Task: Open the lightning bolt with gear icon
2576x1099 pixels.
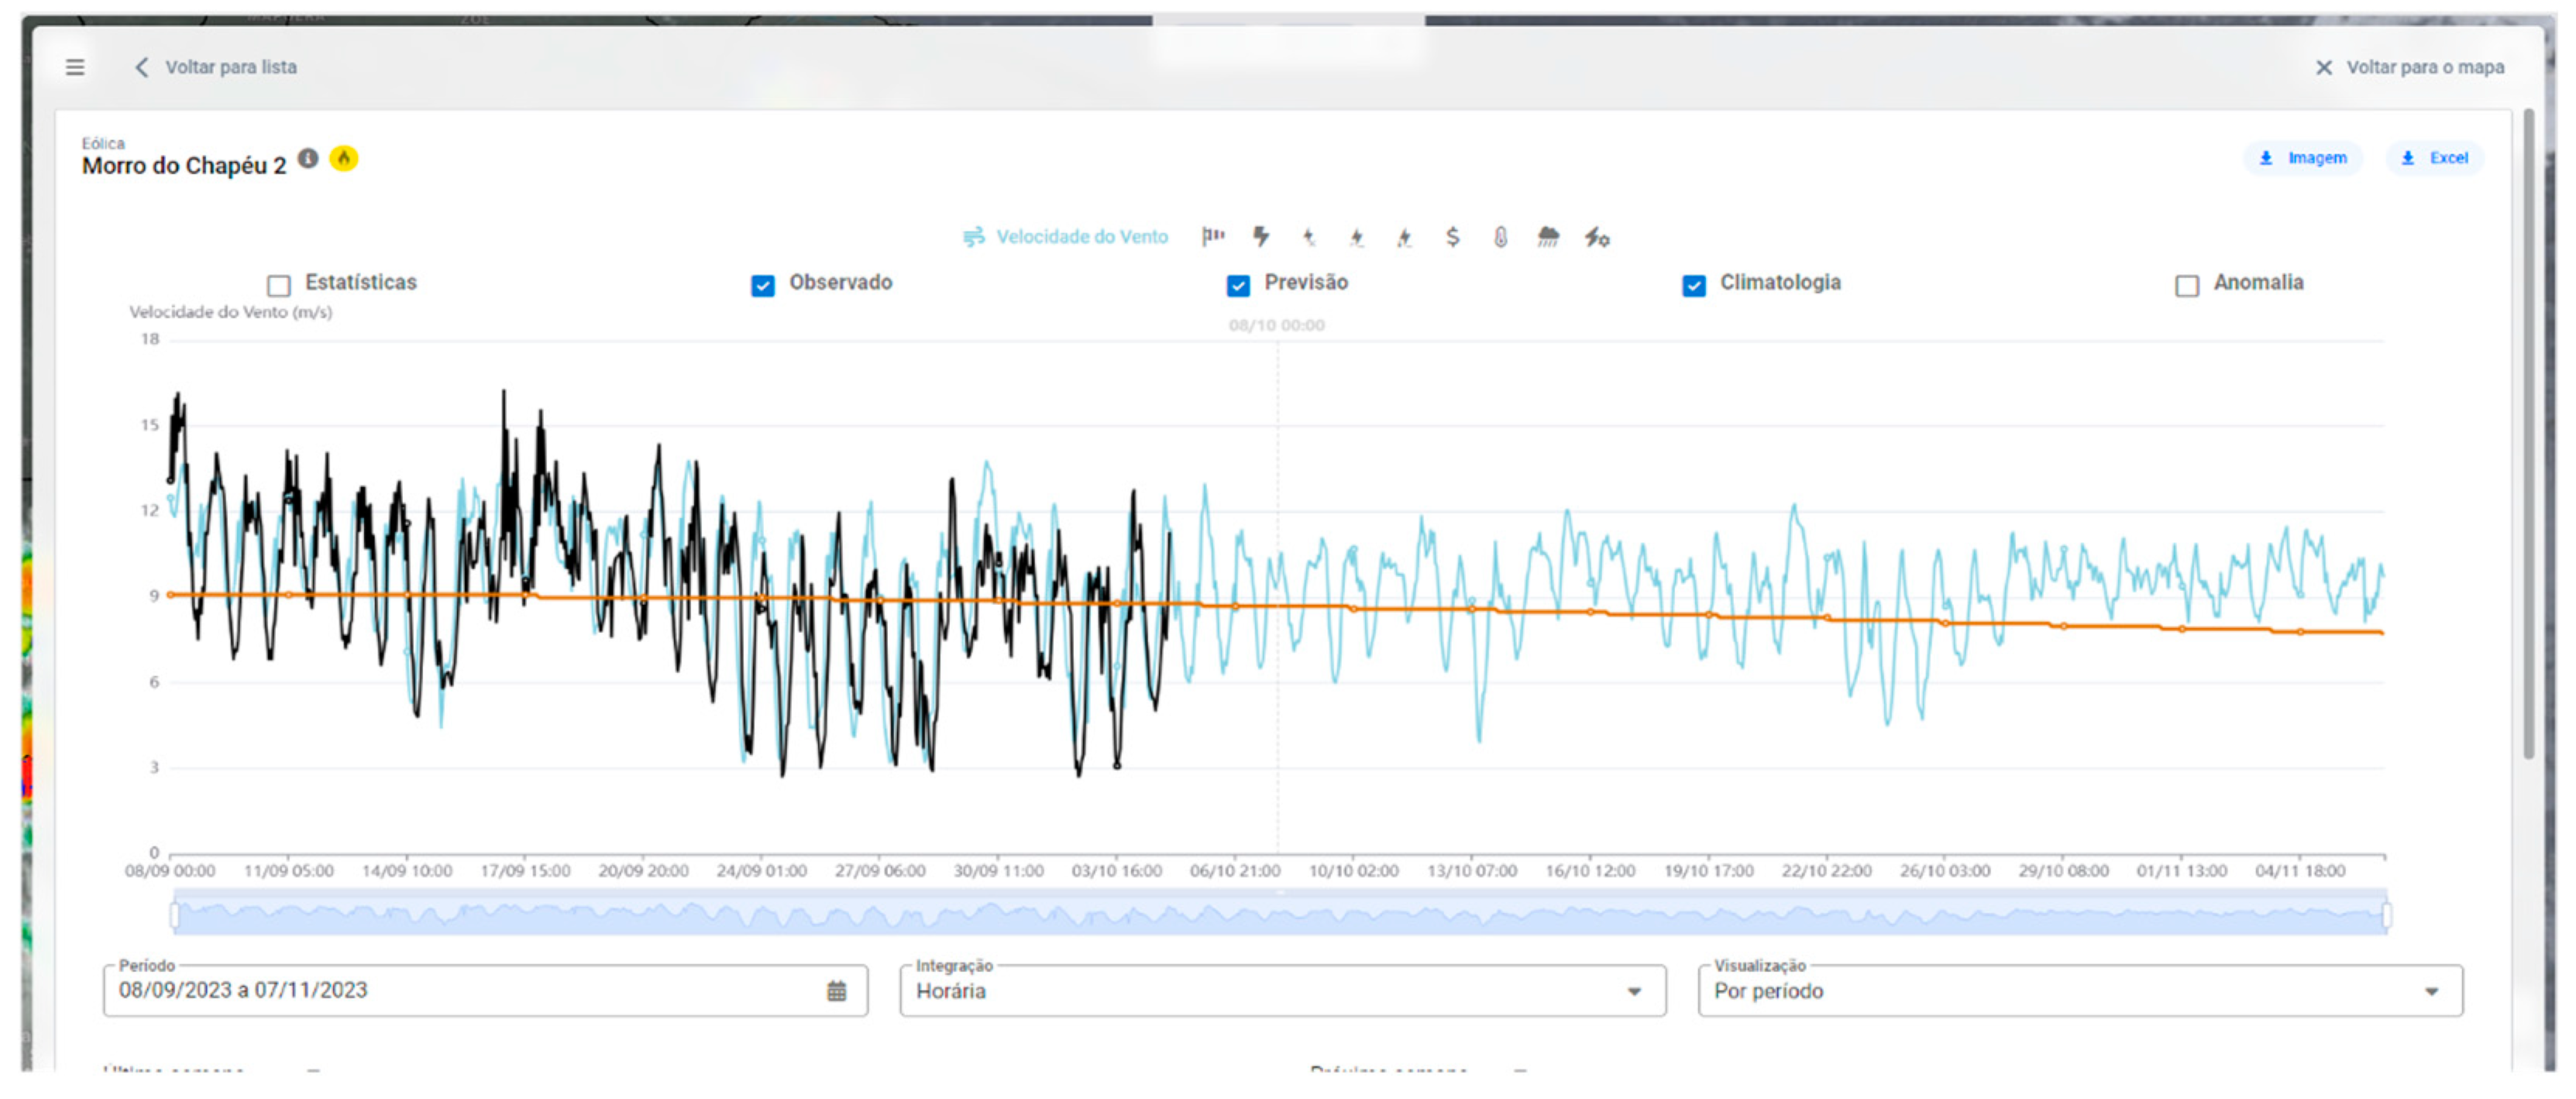Action: (1596, 238)
